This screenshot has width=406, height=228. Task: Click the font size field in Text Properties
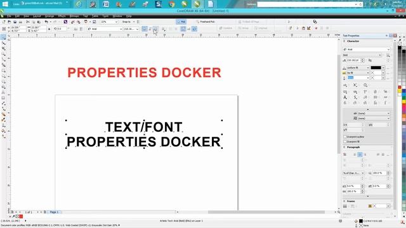[353, 60]
